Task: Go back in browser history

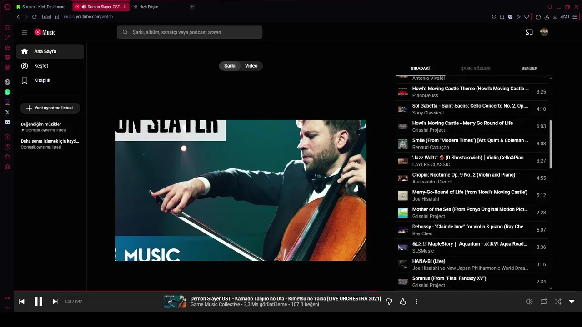Action: pos(18,17)
